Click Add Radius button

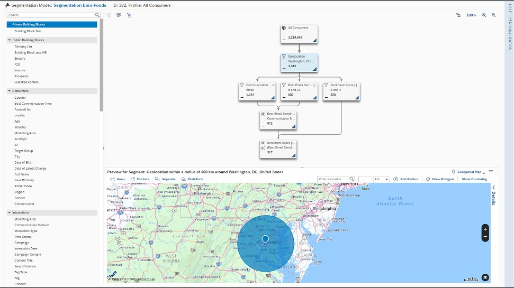tap(405, 179)
